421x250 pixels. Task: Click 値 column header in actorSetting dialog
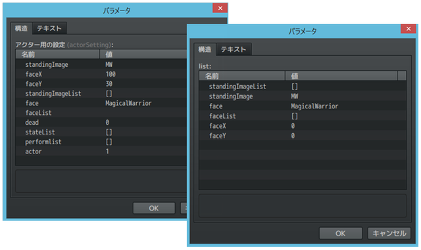click(143, 54)
